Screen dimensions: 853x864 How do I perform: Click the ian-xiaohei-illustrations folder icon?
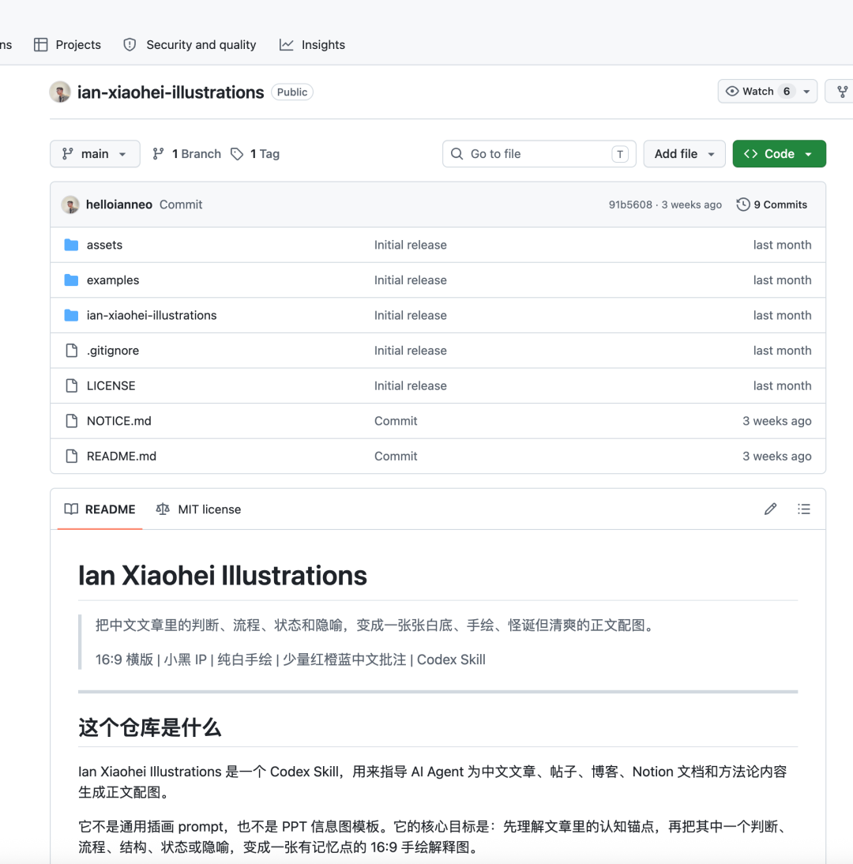(x=71, y=315)
